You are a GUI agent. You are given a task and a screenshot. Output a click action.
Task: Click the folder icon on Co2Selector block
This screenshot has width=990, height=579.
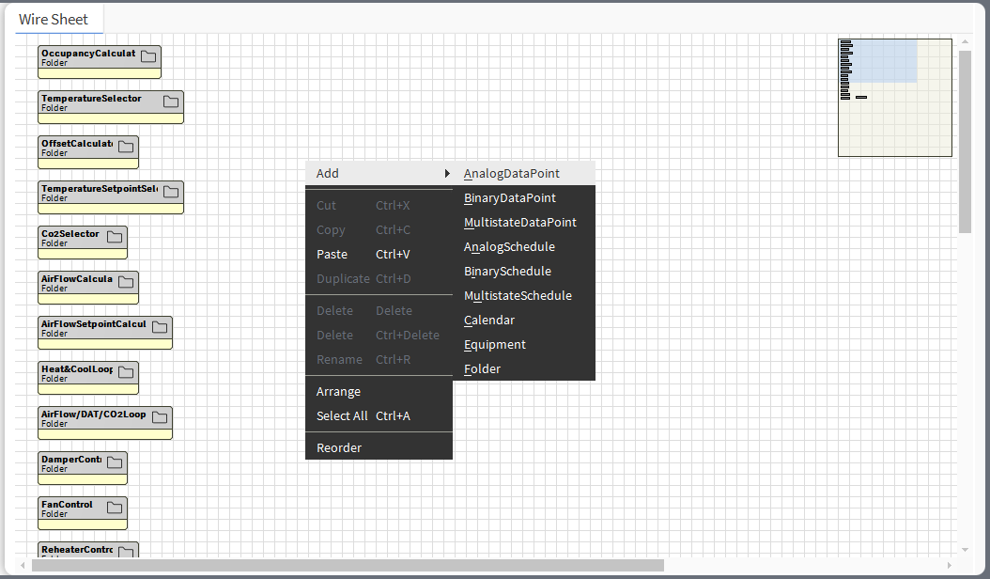point(115,235)
